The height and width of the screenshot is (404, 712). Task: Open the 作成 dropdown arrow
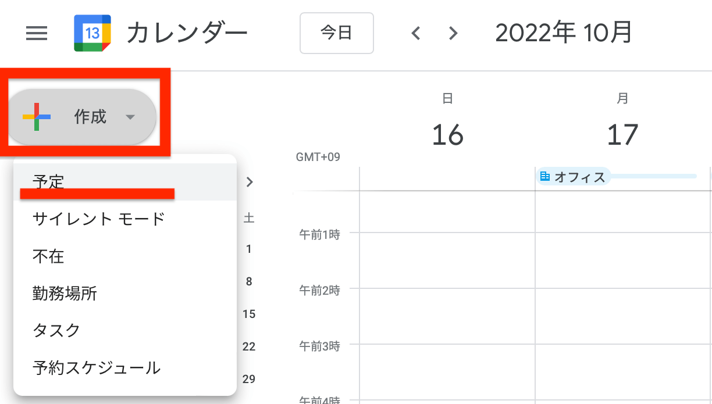click(130, 116)
